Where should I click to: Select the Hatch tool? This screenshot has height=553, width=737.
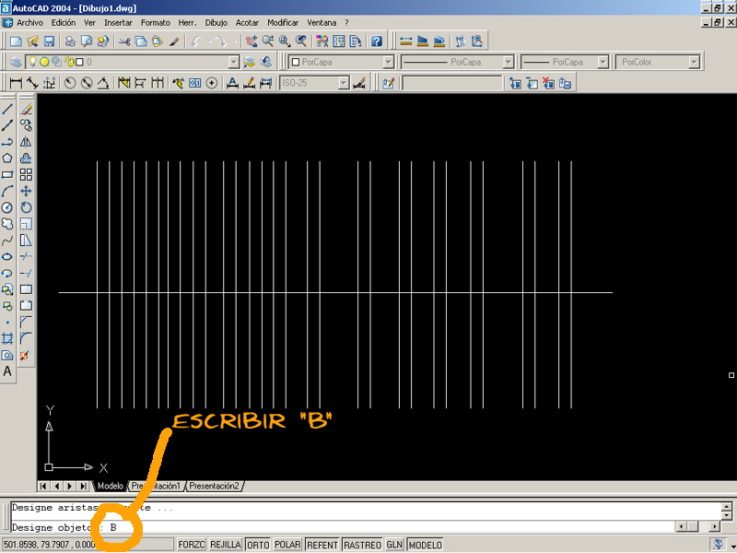[x=7, y=338]
